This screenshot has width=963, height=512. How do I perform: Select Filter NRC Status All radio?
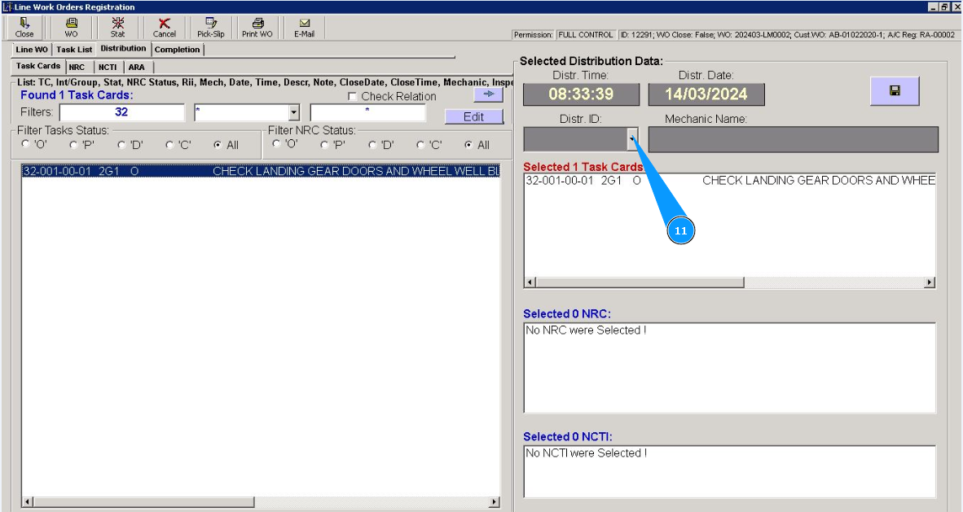(x=468, y=145)
